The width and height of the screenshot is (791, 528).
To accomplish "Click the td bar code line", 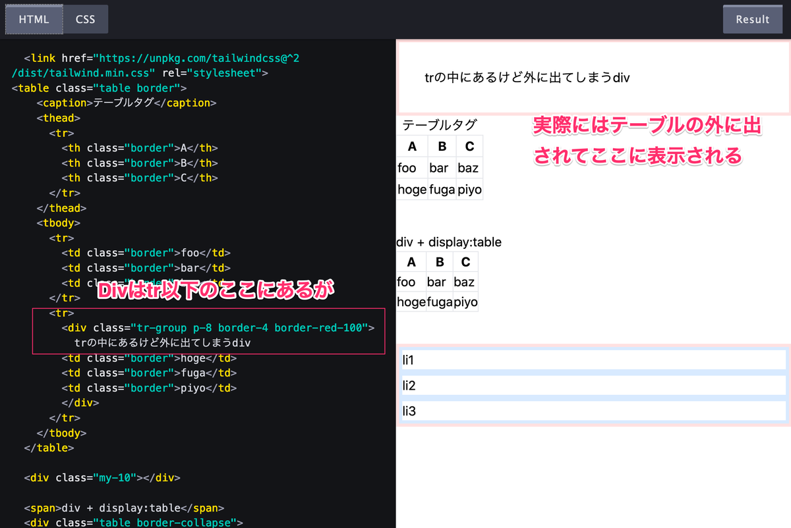I will 146,268.
